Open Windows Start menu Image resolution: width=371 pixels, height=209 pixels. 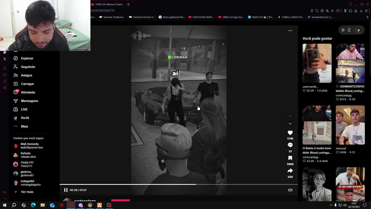coord(5,205)
